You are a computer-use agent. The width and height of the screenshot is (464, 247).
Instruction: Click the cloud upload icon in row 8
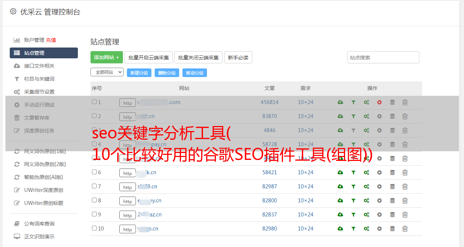pyautogui.click(x=340, y=201)
